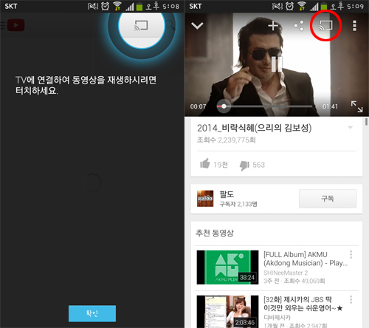The image size is (369, 328).
Task: Open options menu for 제시카 JBS video
Action: pos(351,300)
